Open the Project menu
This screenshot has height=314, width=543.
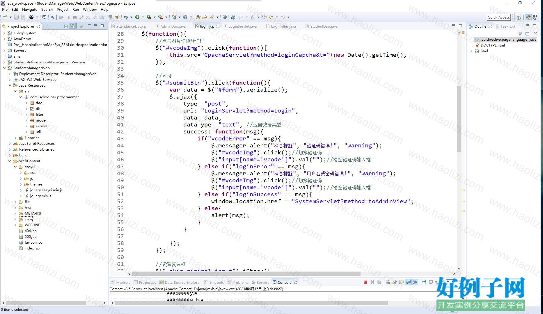(x=63, y=10)
